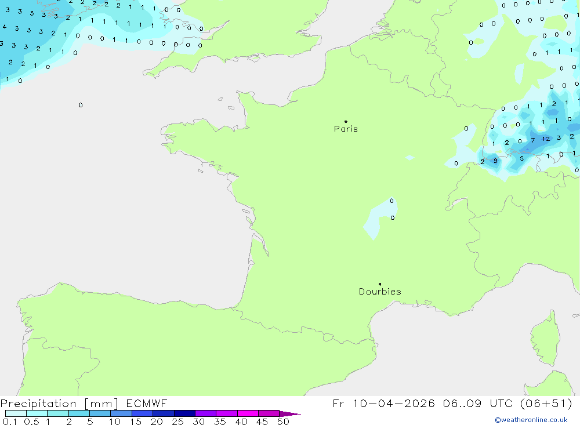Click the '12' precipitation value on map
The image size is (580, 425).
[546, 139]
